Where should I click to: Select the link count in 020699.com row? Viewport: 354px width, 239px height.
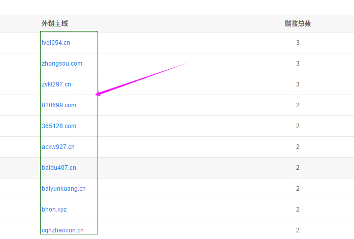[298, 105]
